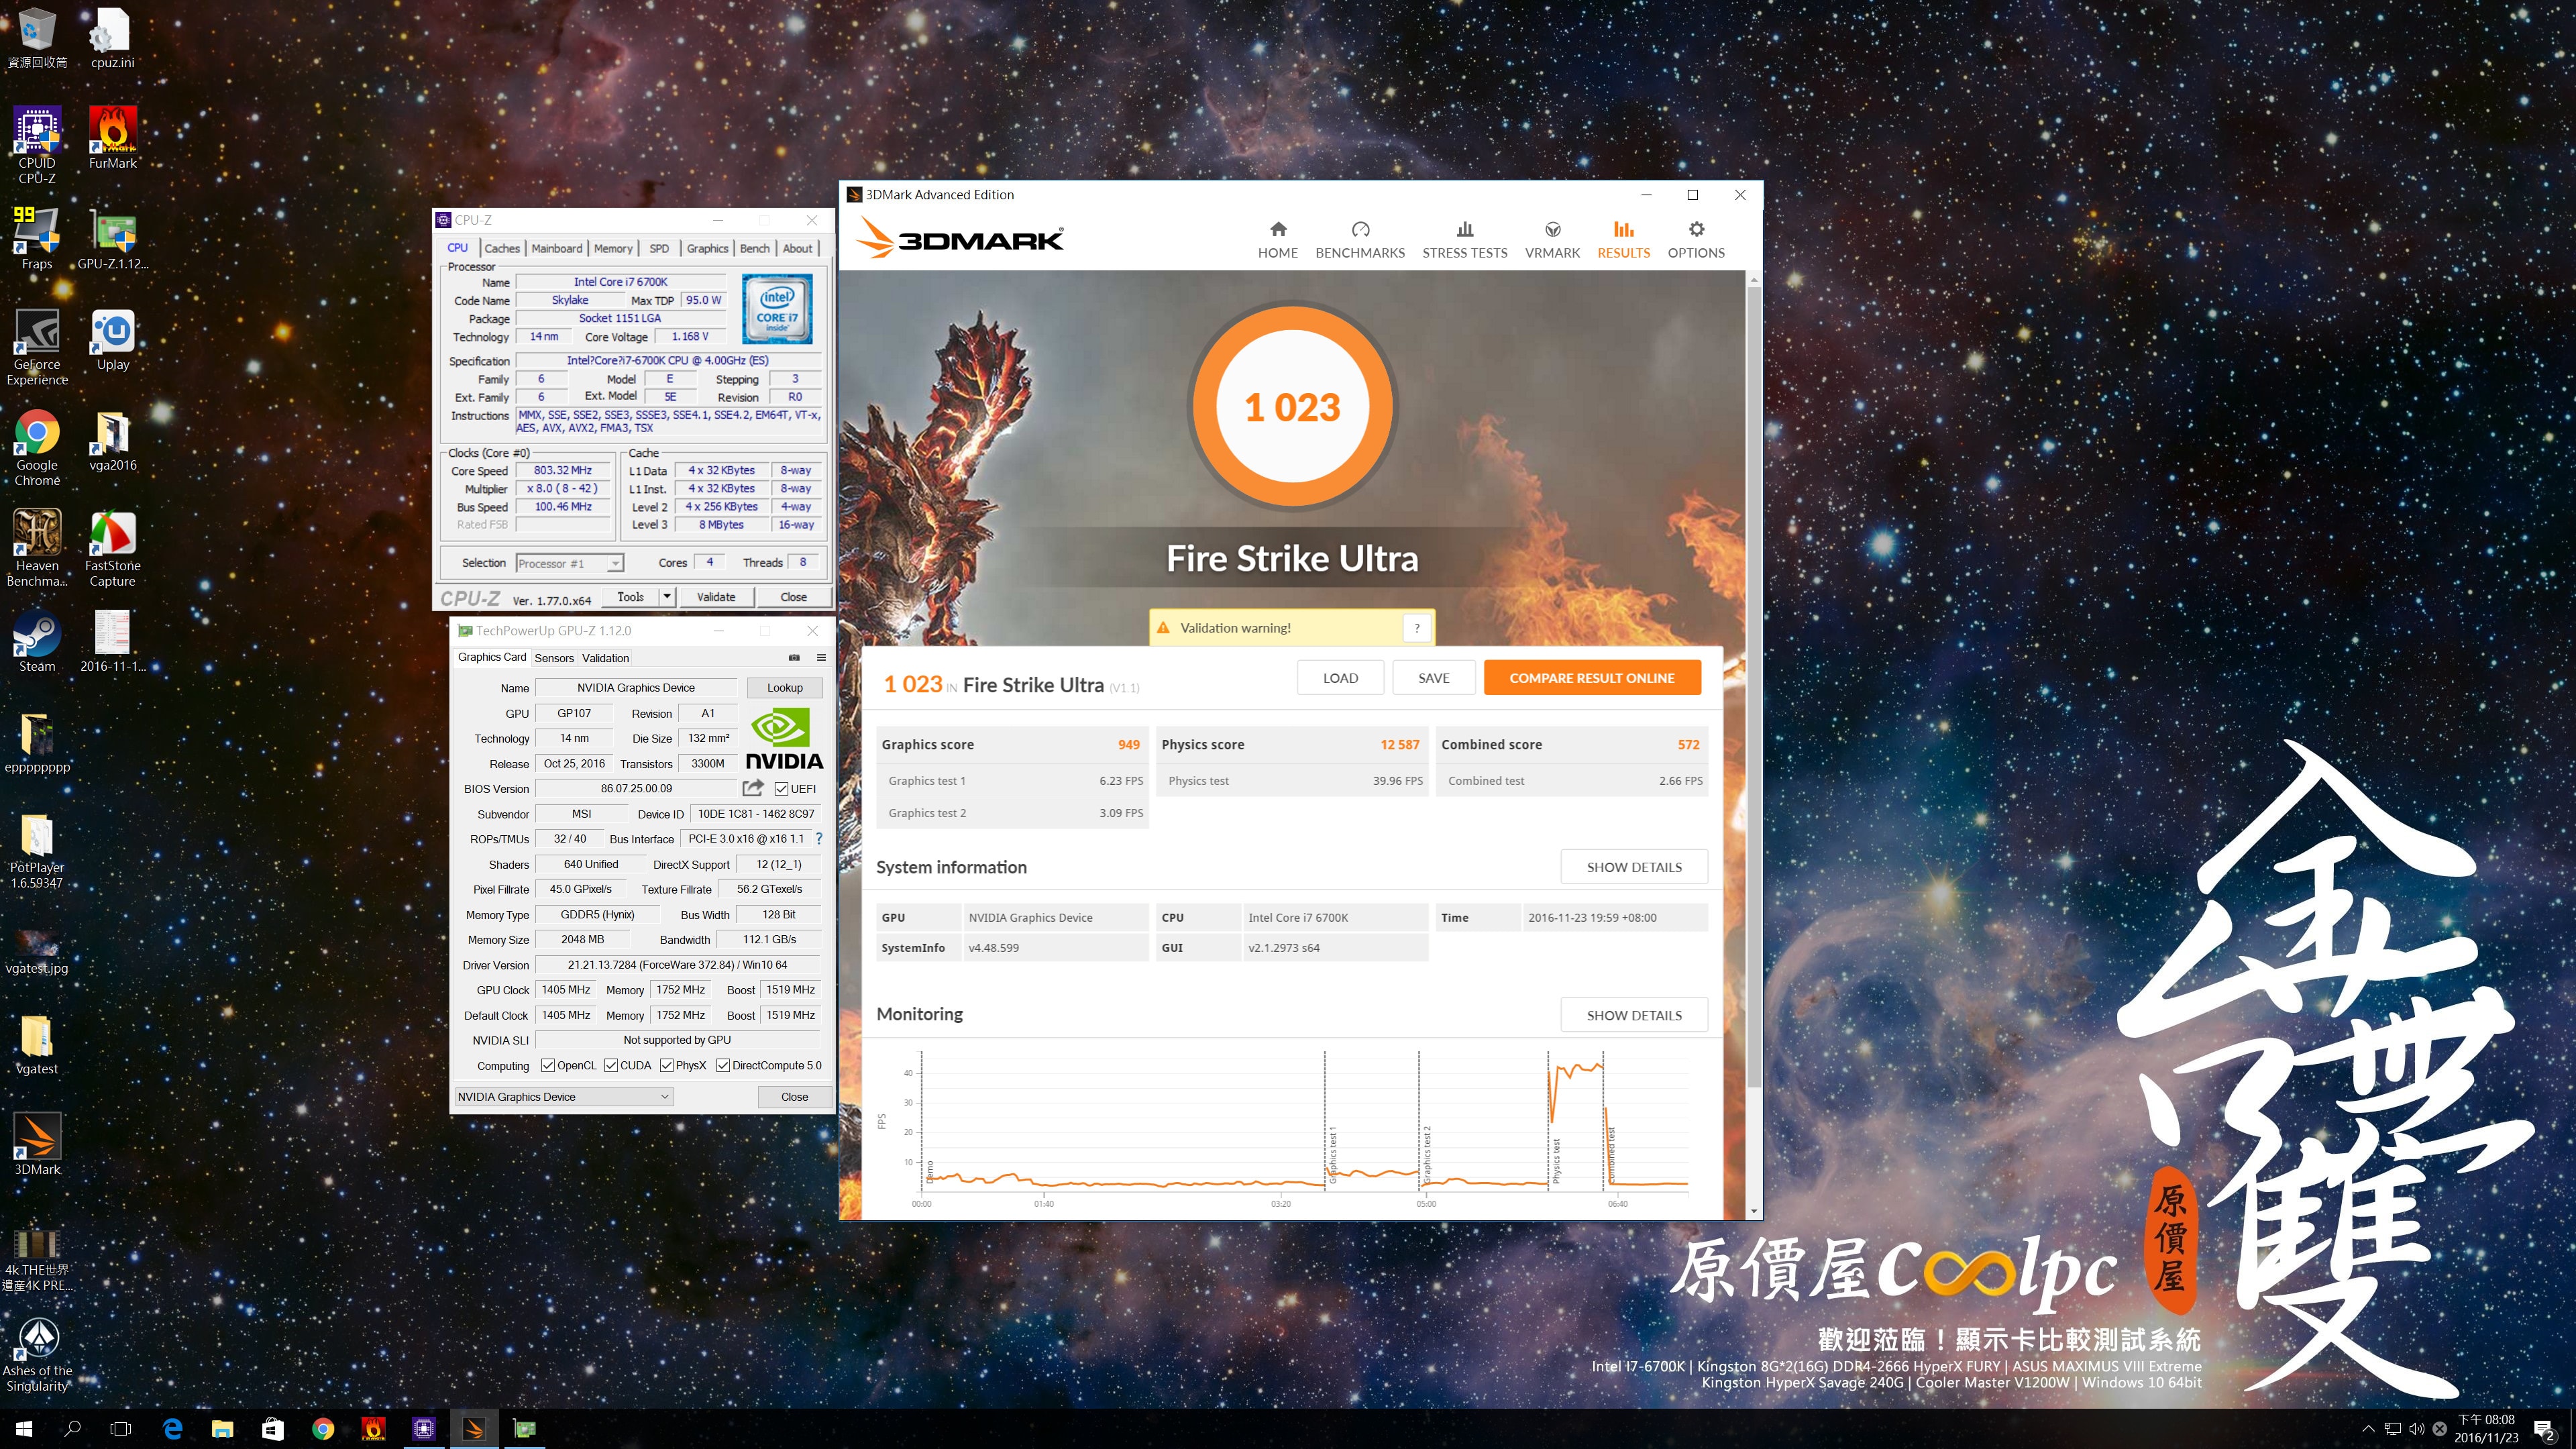2576x1449 pixels.
Task: Click SHOW DETAILS for System information
Action: click(1634, 867)
